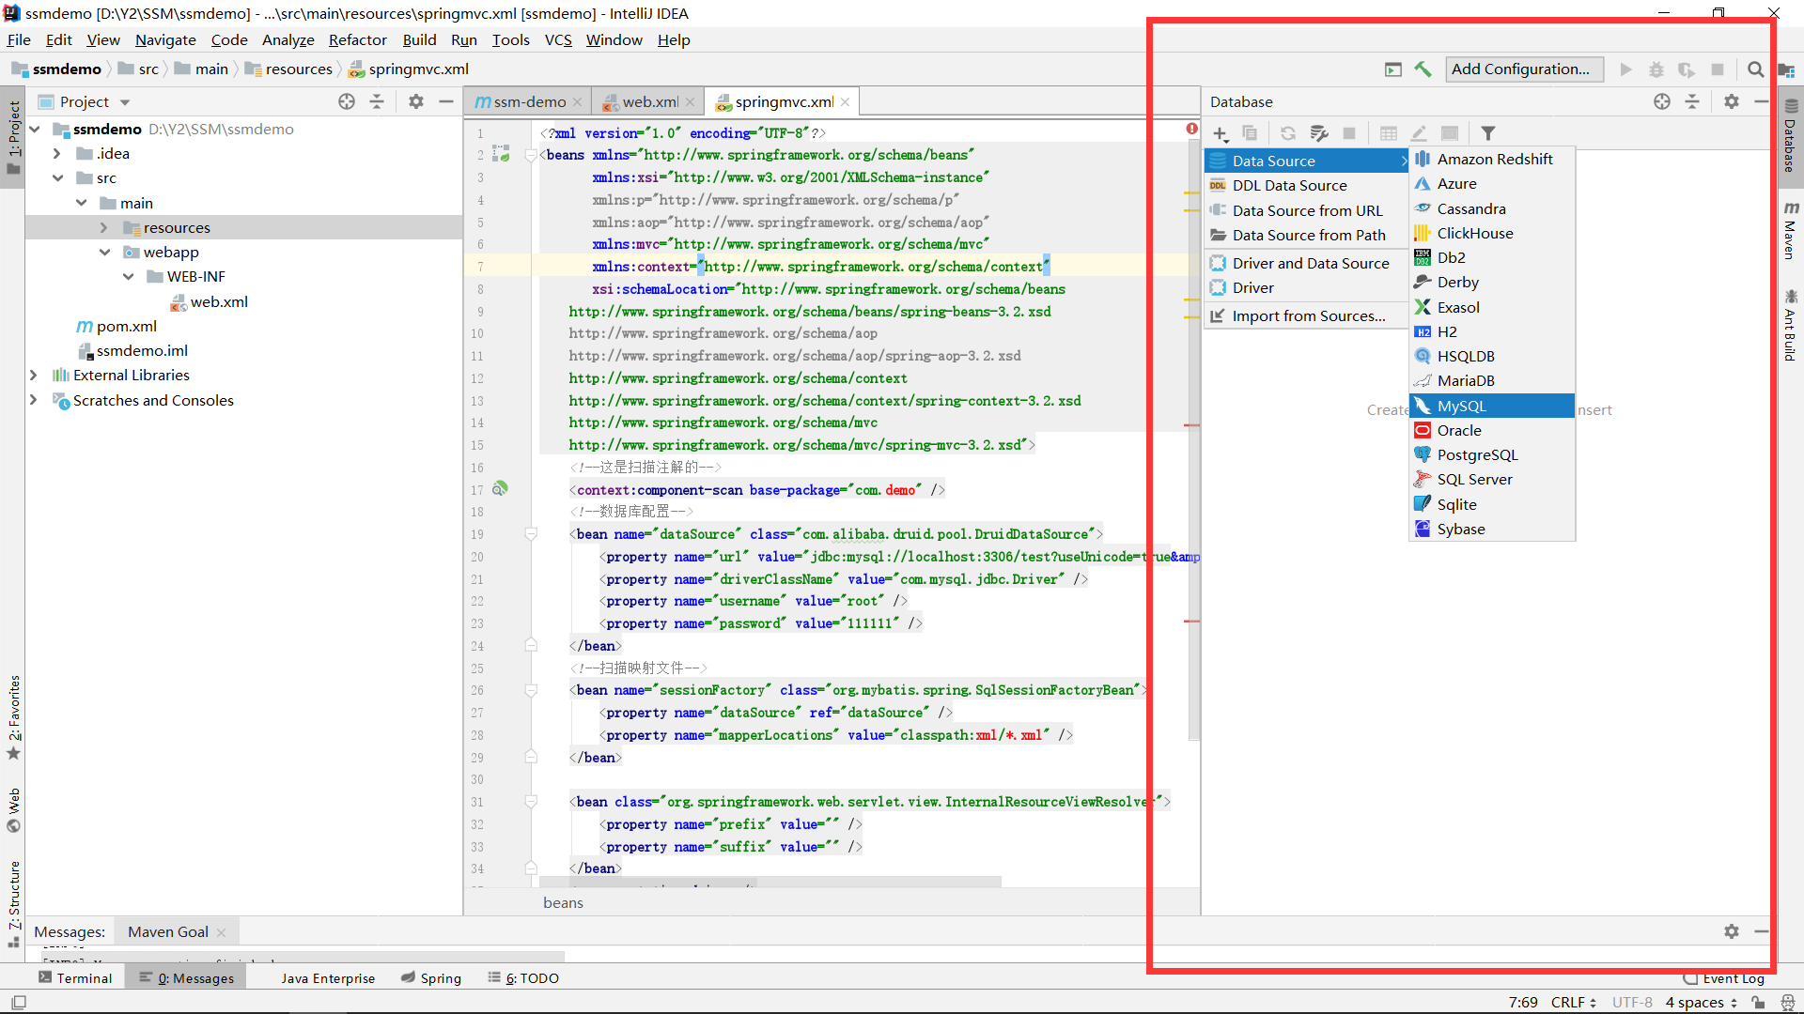Expand External Libraries node

pos(34,376)
